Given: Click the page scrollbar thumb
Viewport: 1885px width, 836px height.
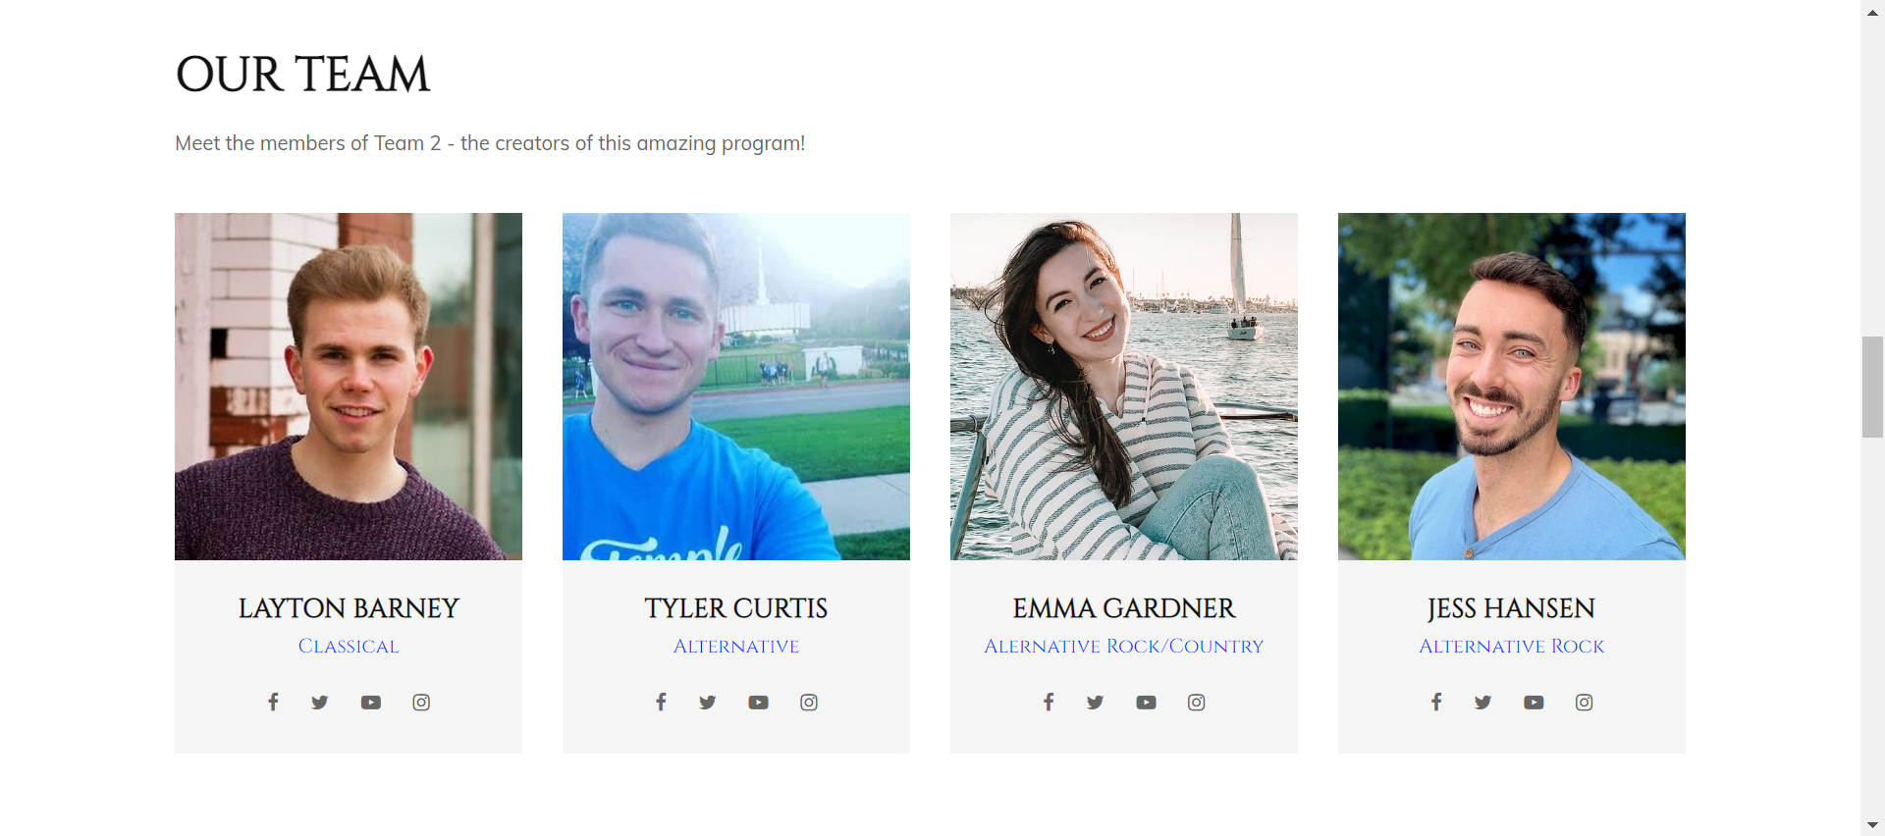Looking at the screenshot, I should coord(1872,387).
